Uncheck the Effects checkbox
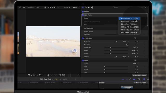The width and height of the screenshot is (166, 93). [x=83, y=12]
